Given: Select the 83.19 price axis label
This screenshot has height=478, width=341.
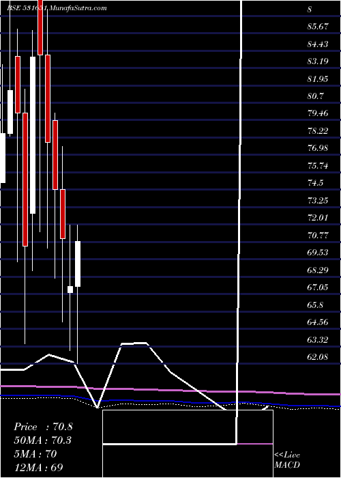Looking at the screenshot, I should 318,61.
